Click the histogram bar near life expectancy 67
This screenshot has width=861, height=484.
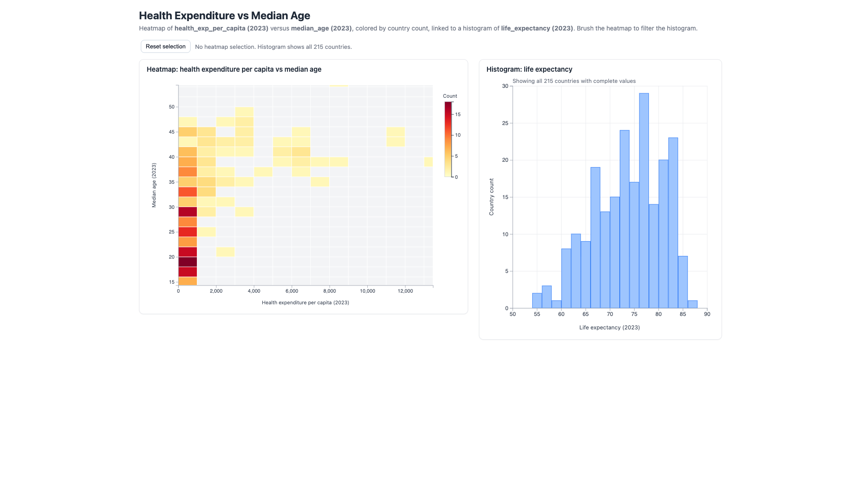596,238
